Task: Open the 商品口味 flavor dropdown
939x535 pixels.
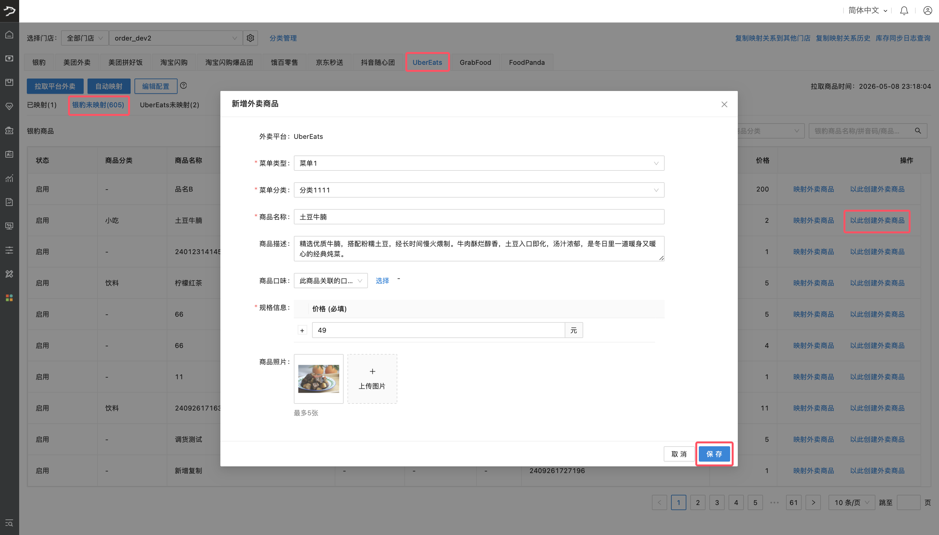Action: tap(331, 281)
